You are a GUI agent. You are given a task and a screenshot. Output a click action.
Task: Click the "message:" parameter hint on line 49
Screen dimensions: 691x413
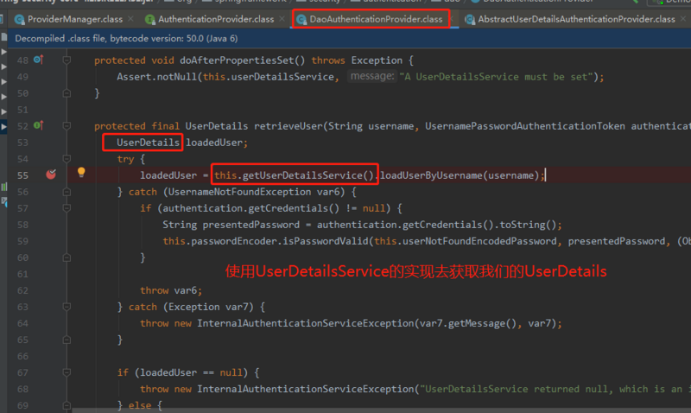pyautogui.click(x=372, y=76)
